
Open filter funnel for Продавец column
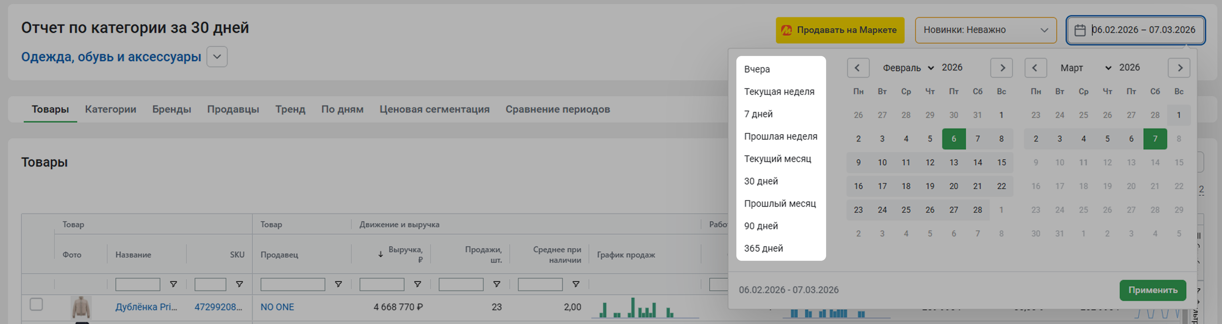[338, 284]
